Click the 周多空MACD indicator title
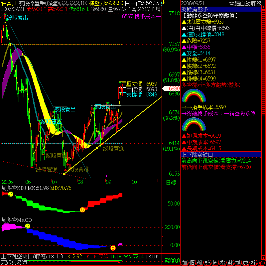Image resolution: width=266 pixels, height=266 pixels. click(x=17, y=220)
